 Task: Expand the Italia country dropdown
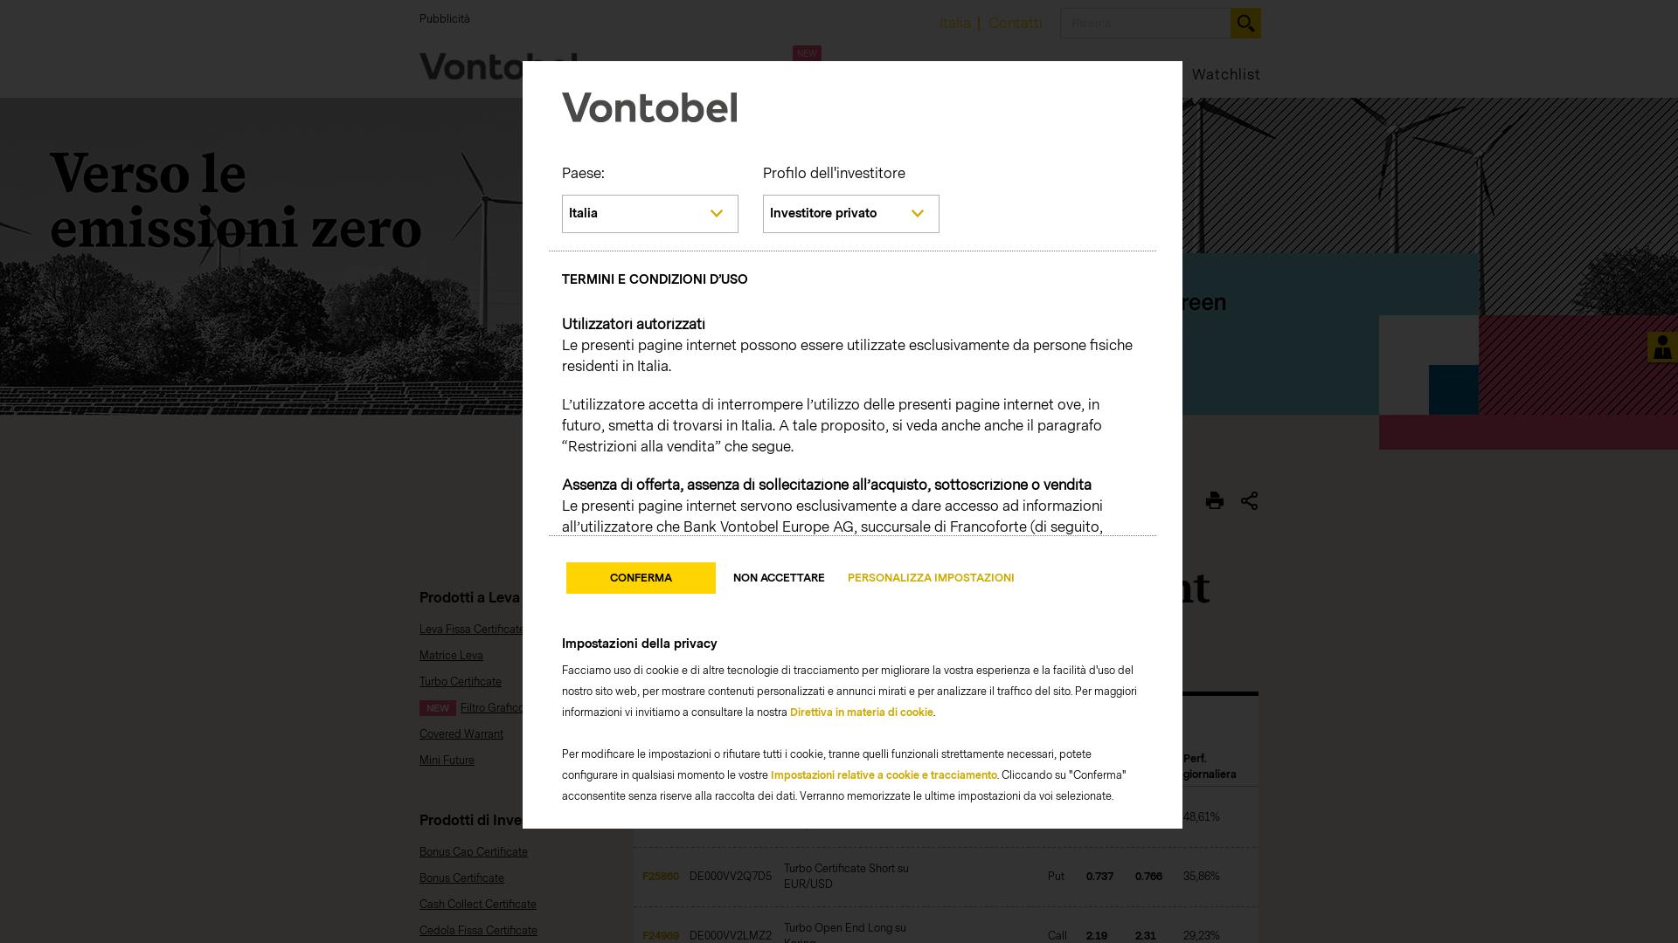point(648,213)
